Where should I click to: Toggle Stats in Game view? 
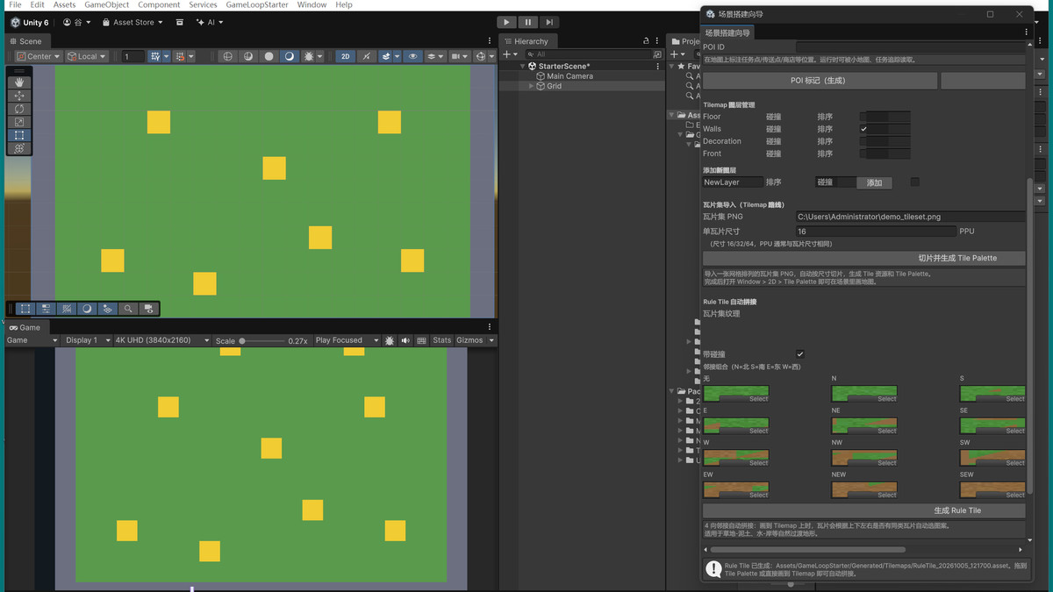pos(441,340)
